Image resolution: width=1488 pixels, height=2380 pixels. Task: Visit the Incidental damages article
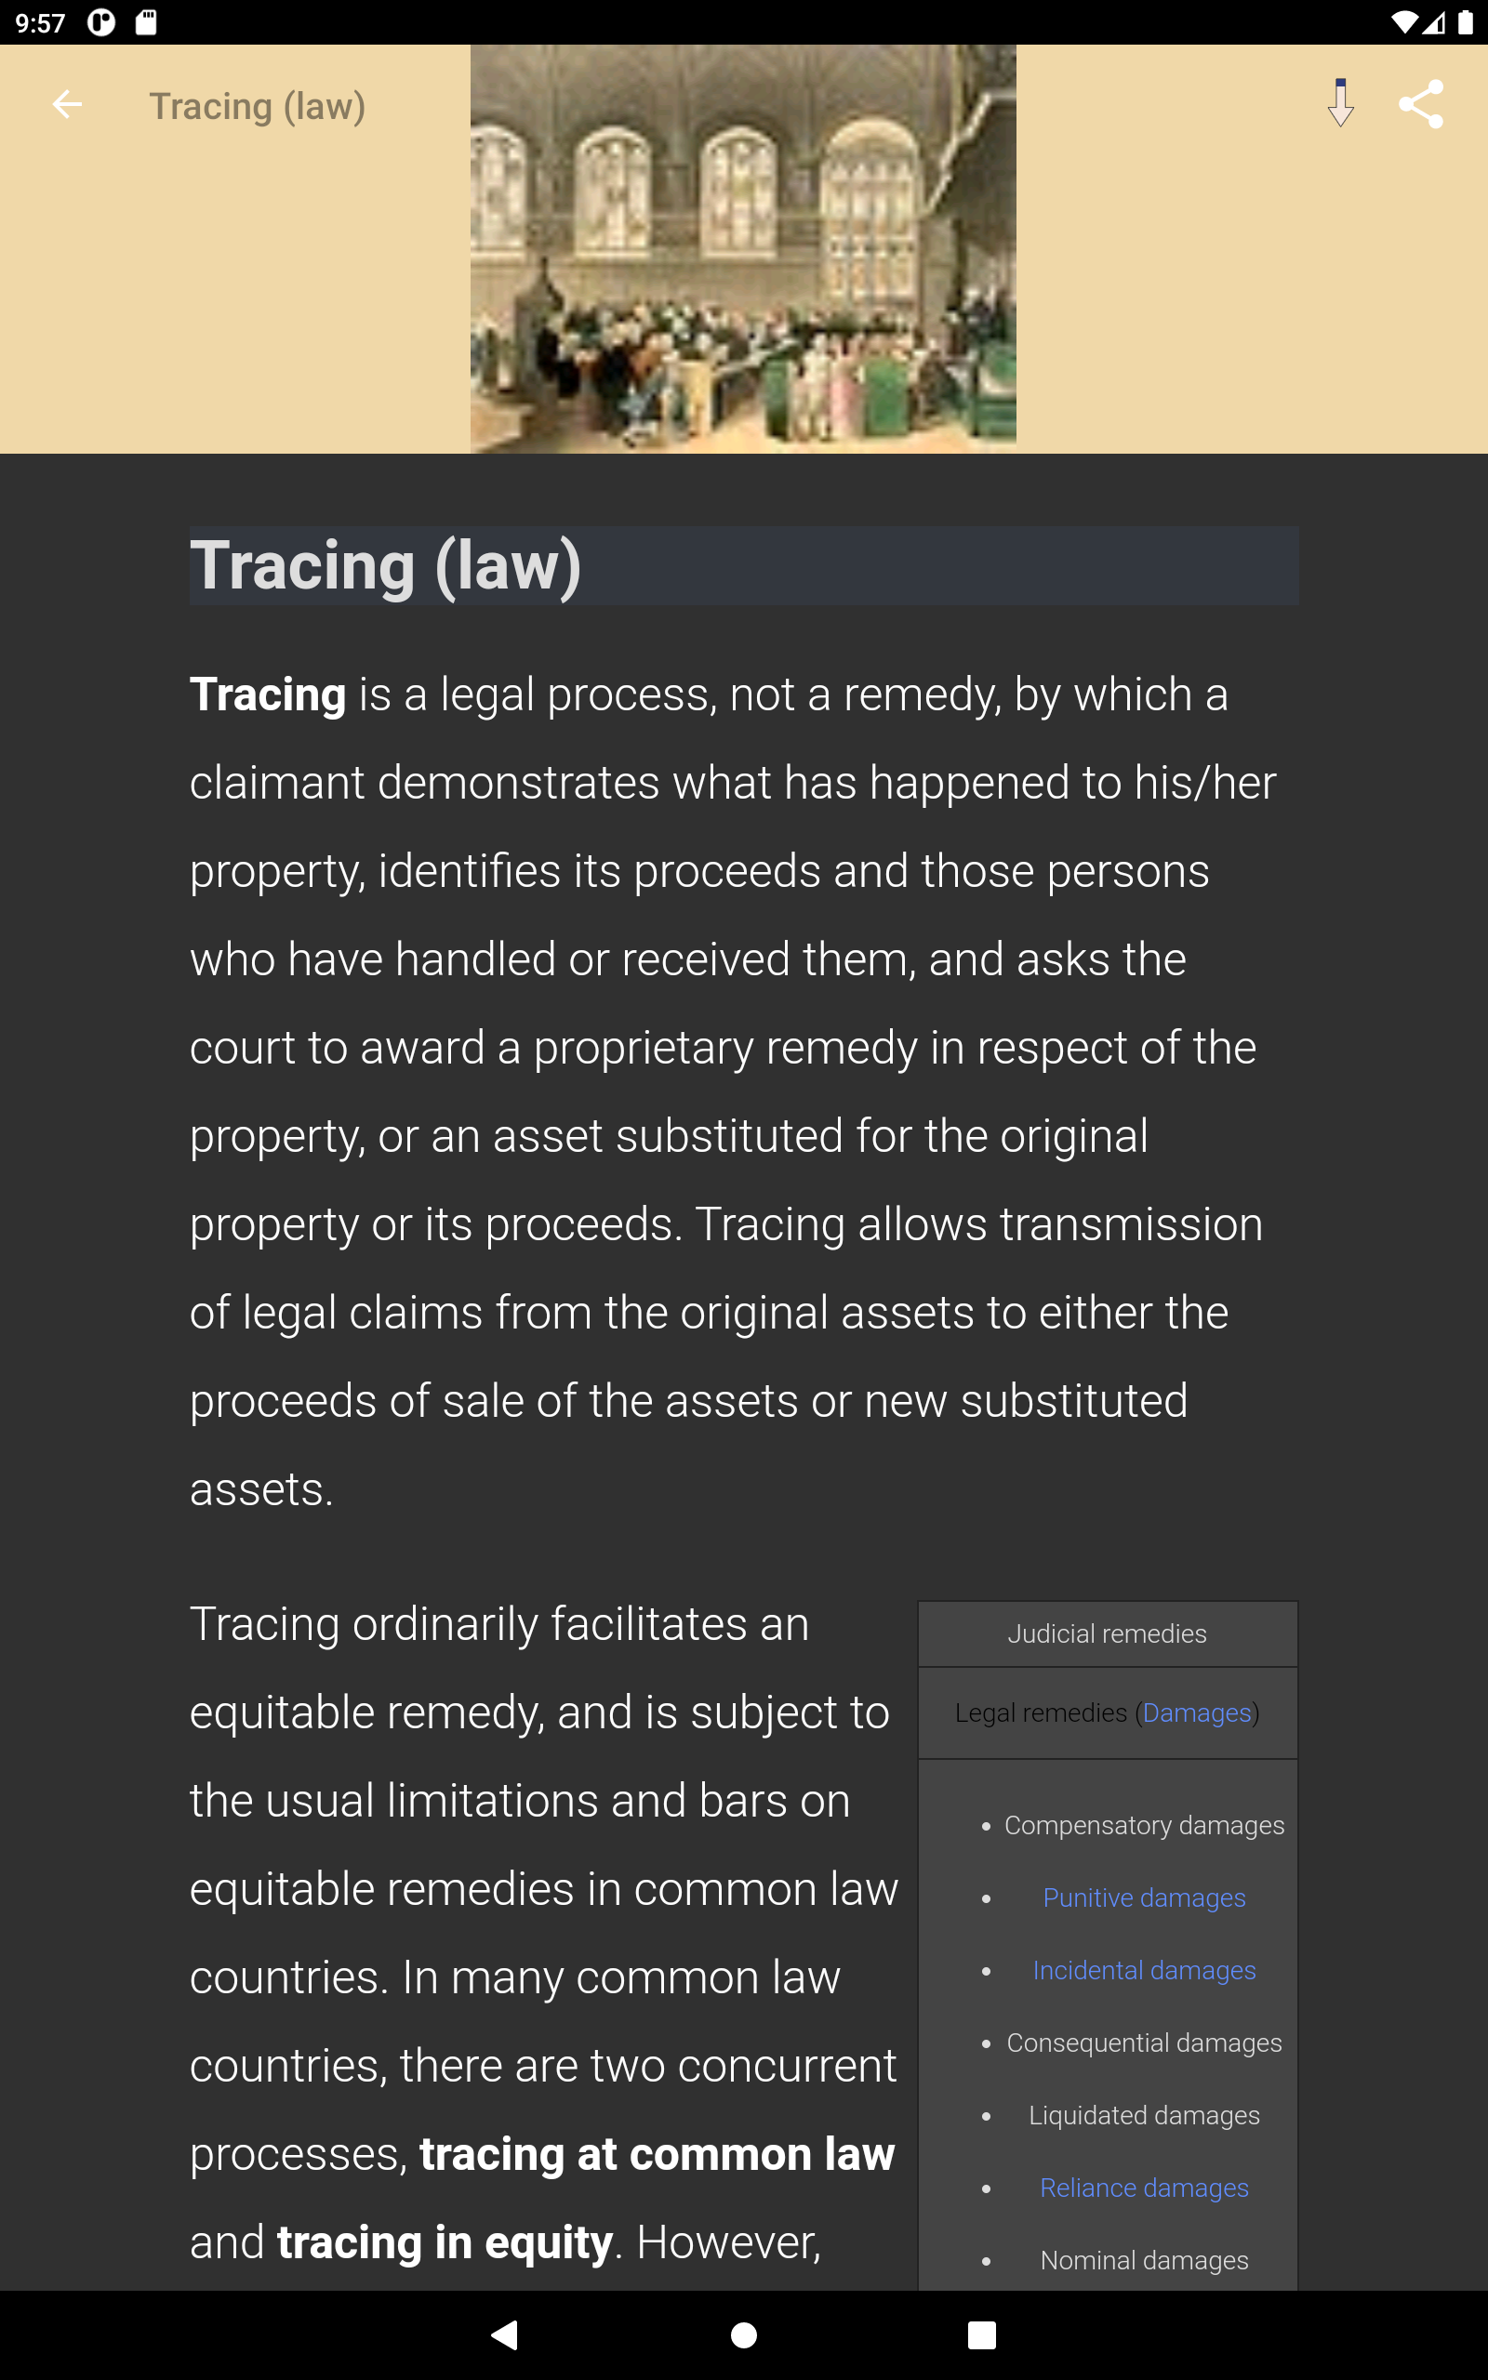tap(1144, 1971)
